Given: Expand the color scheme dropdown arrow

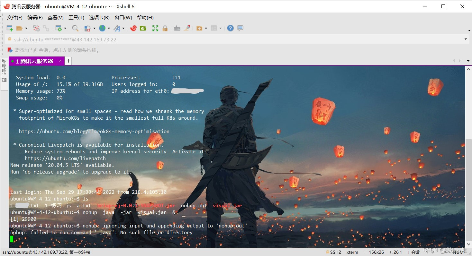Looking at the screenshot, I should pos(94,28).
